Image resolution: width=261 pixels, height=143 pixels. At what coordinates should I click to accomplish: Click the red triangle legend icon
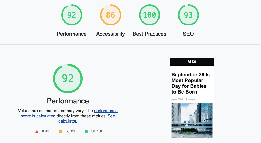(37, 131)
